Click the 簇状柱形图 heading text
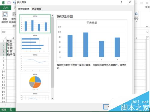The image size is (150, 112). [x=65, y=16]
